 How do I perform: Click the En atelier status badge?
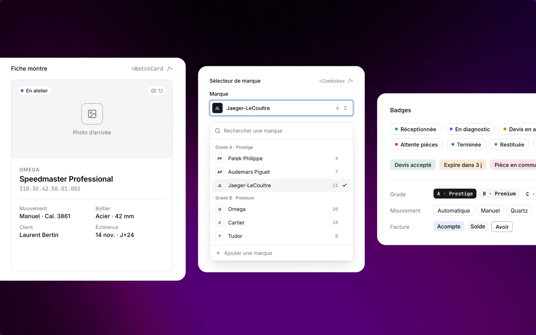[x=34, y=91]
